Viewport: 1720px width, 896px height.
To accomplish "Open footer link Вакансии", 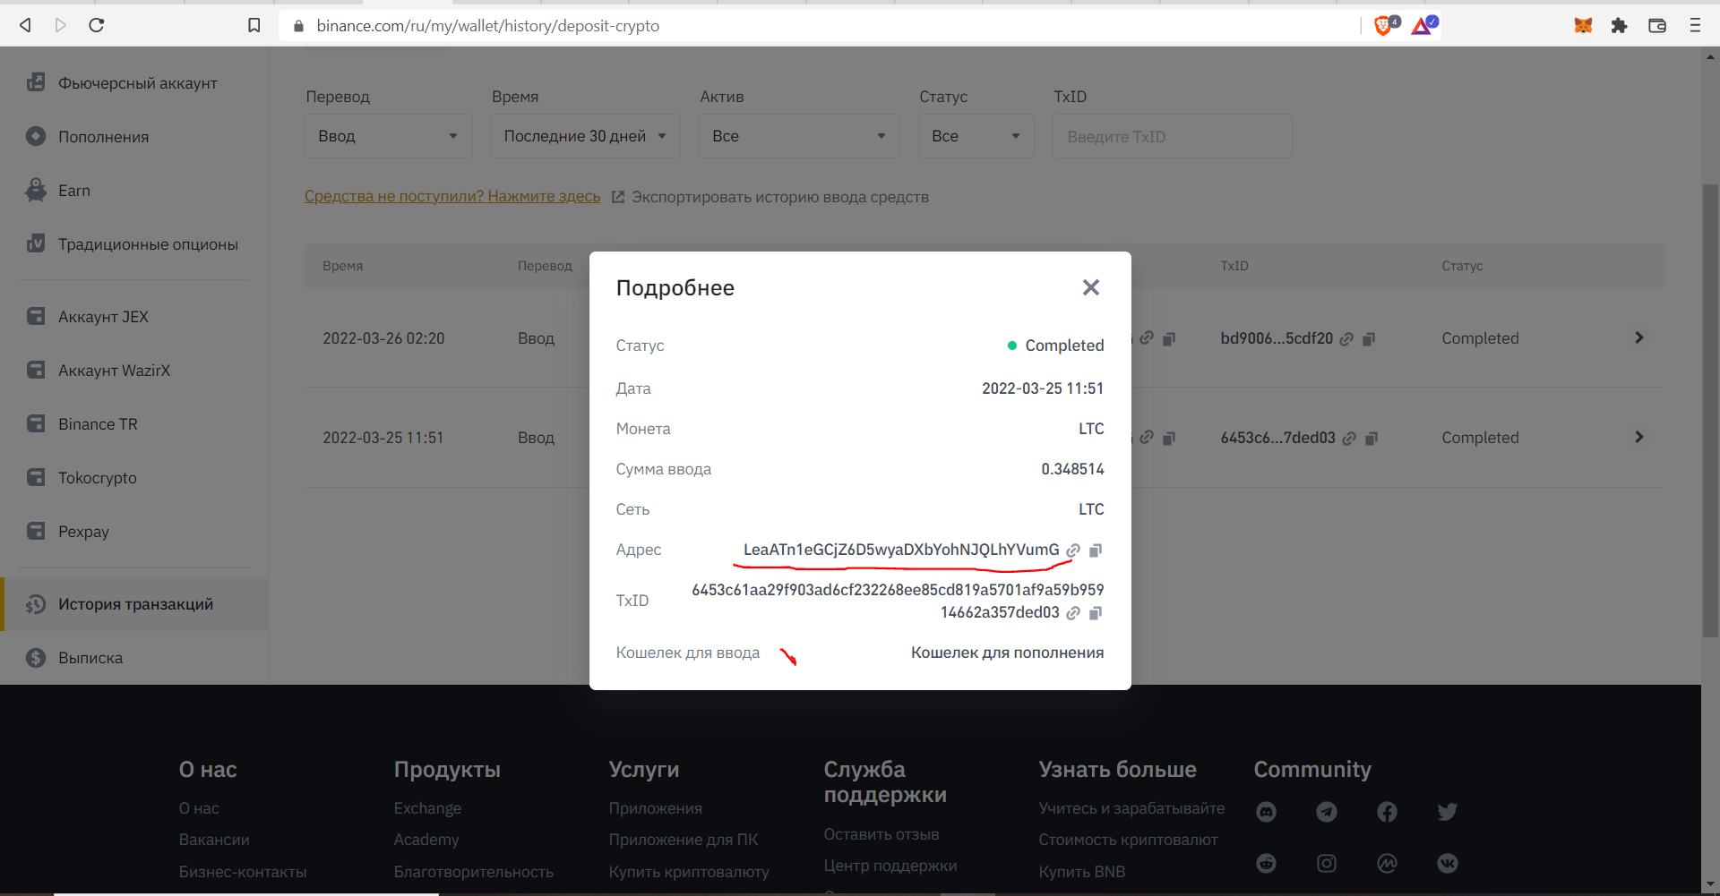I will point(214,840).
